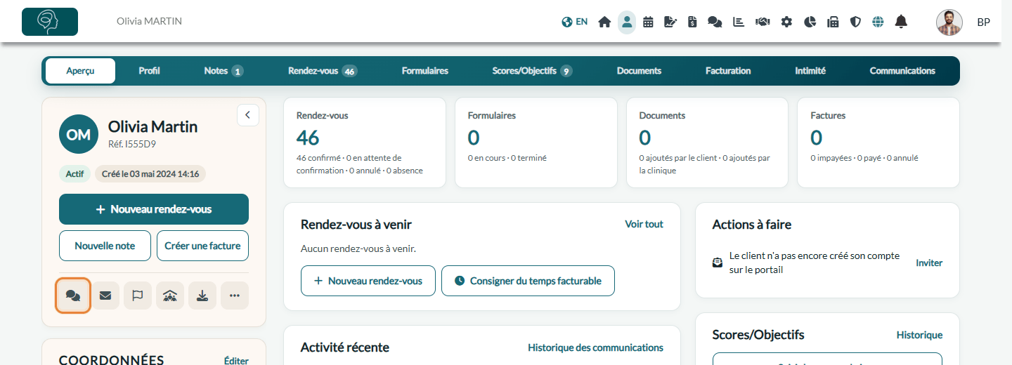Open the calendar icon in the top bar
Screen dimensions: 1012x365
tap(649, 22)
